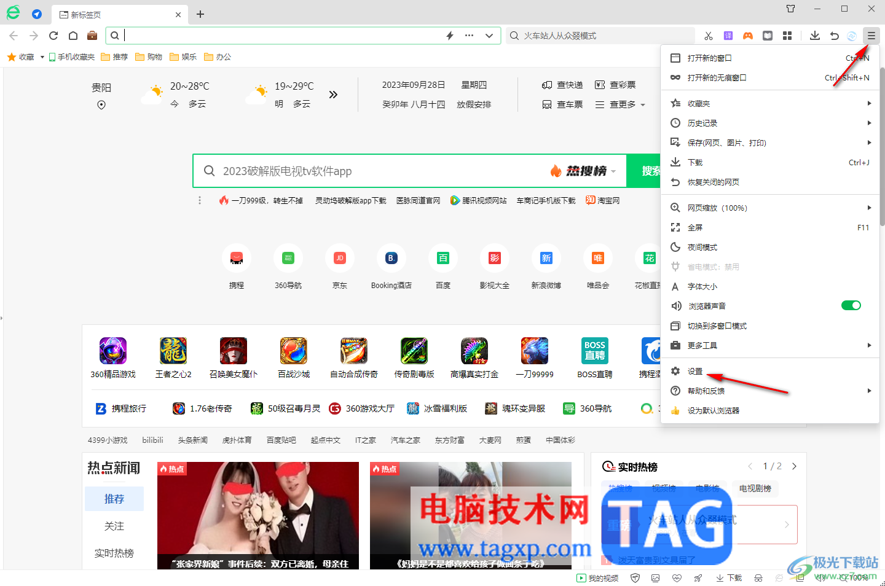Open the three-dot options in address bar
The height and width of the screenshot is (586, 885).
click(470, 36)
